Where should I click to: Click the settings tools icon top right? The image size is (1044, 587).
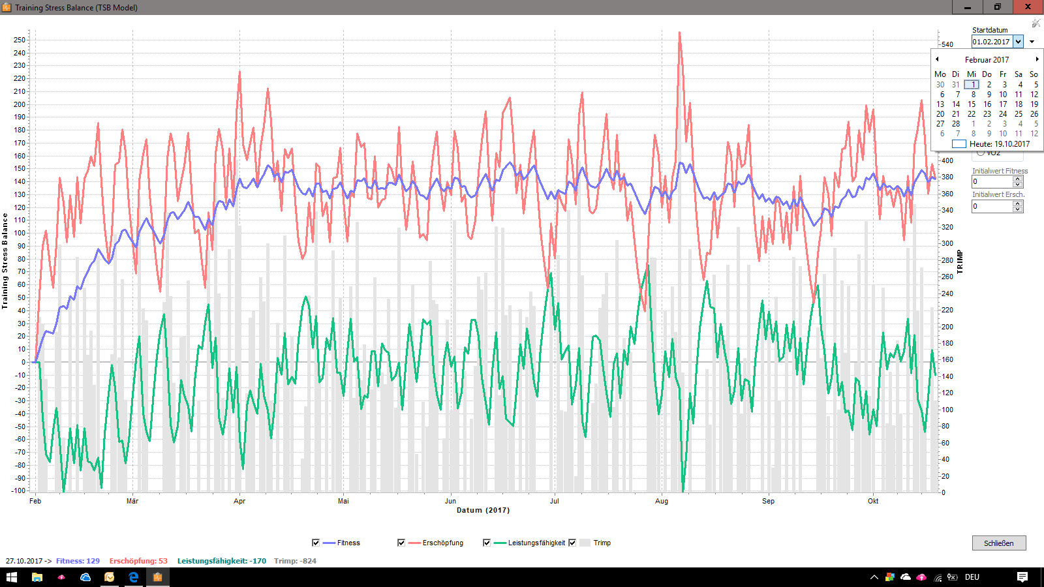[x=1036, y=23]
